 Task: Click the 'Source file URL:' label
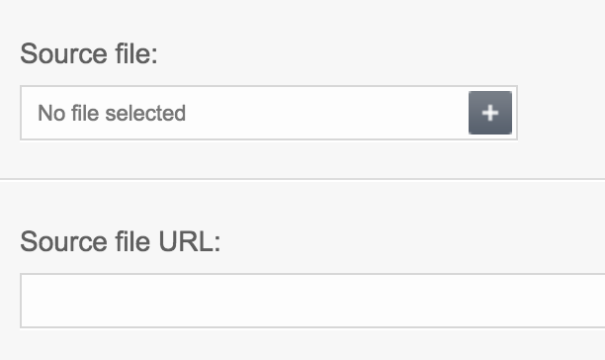click(121, 241)
